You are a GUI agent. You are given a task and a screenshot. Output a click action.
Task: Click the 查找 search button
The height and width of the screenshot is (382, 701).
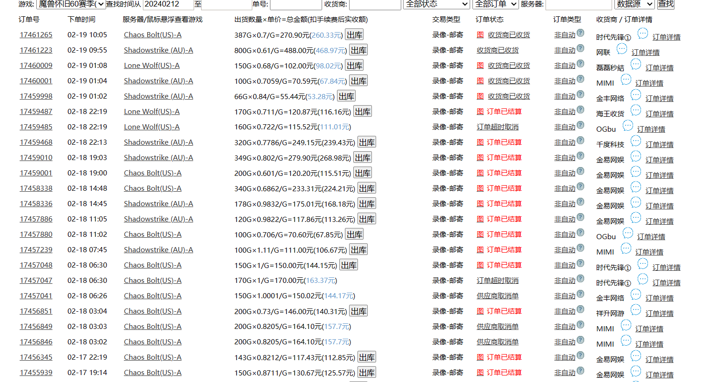(x=666, y=5)
